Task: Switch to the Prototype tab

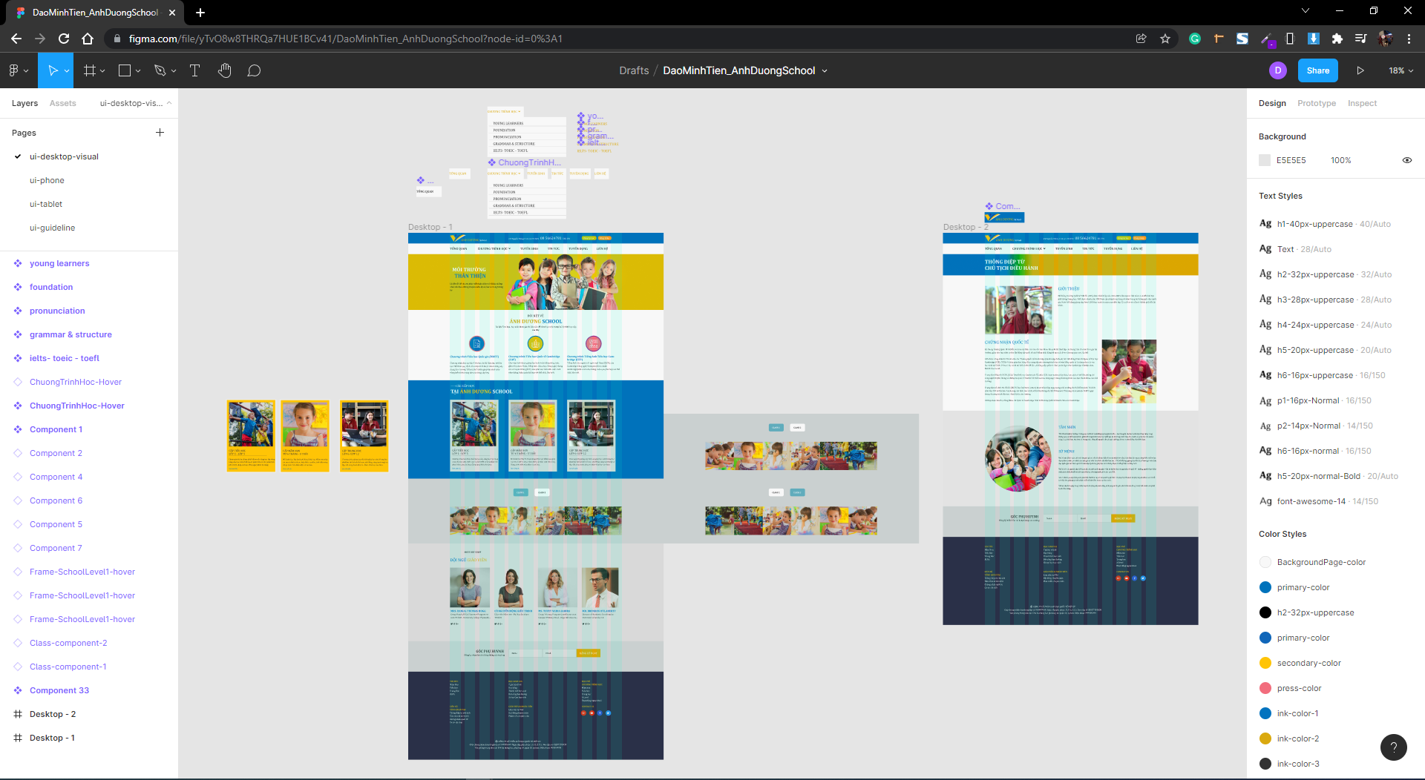Action: [1316, 103]
